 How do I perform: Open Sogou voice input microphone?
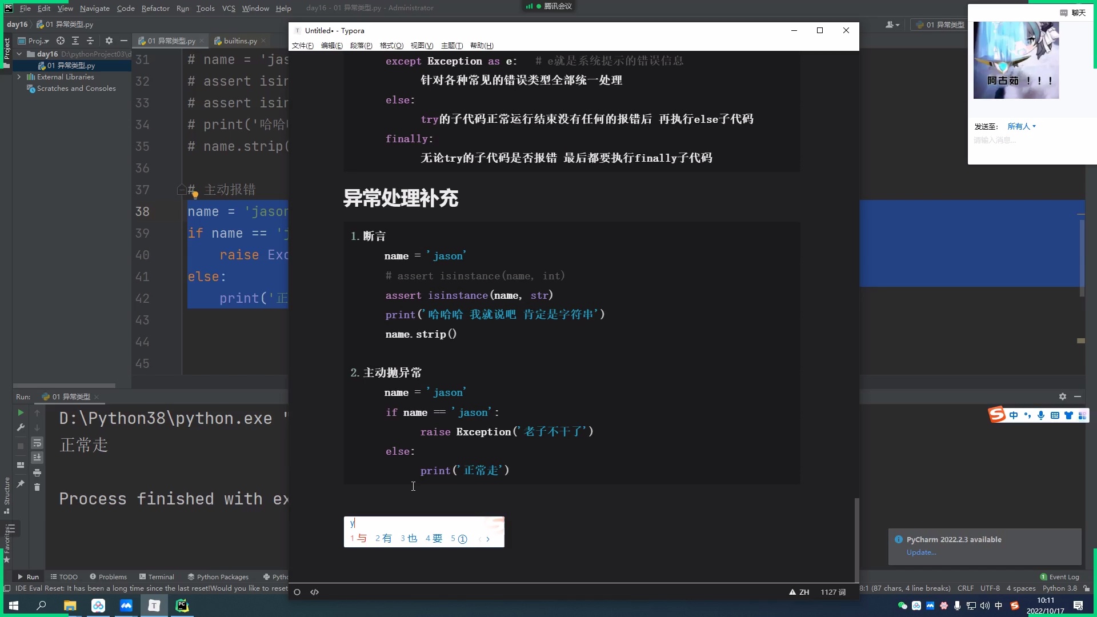tap(1040, 415)
